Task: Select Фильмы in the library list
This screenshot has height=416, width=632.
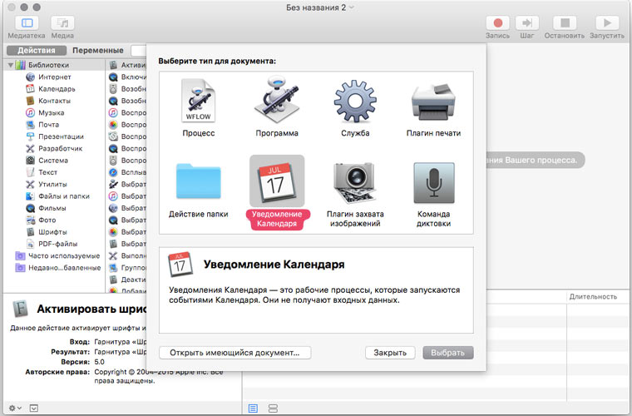Action: click(x=54, y=208)
